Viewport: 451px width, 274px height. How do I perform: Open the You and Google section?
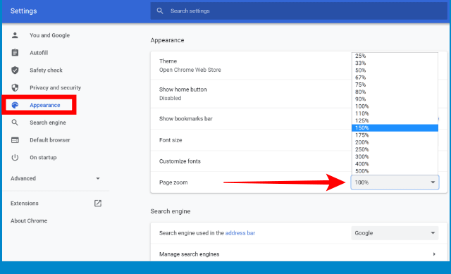(50, 35)
